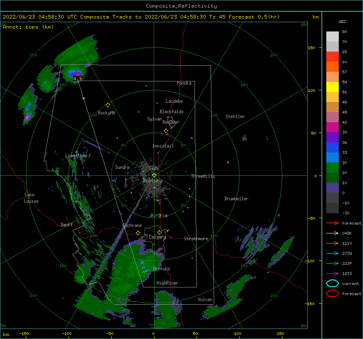Viewport: 363px width, 339px height.
Task: Click the Airdrie city label
Action: click(x=159, y=215)
